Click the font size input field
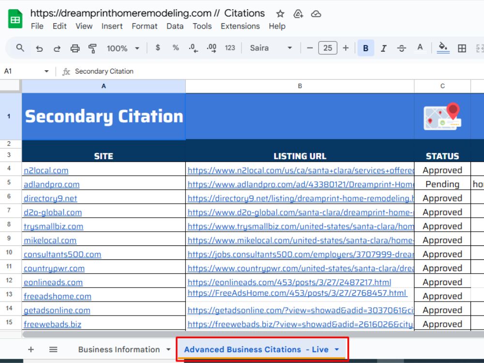Image resolution: width=484 pixels, height=363 pixels. (328, 48)
